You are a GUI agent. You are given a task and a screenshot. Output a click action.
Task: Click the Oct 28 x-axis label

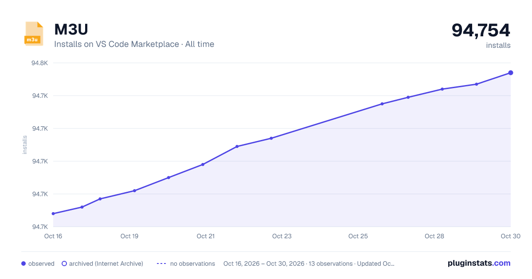[x=434, y=236]
